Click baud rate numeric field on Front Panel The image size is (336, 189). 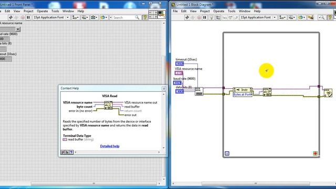(x=4, y=39)
